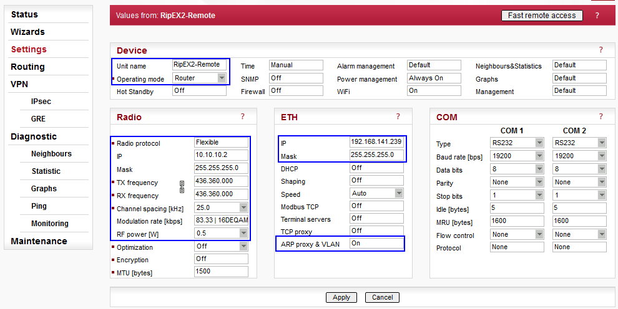Viewport: 618px width, 309px height.
Task: Open the Firewall setting field
Action: click(297, 90)
